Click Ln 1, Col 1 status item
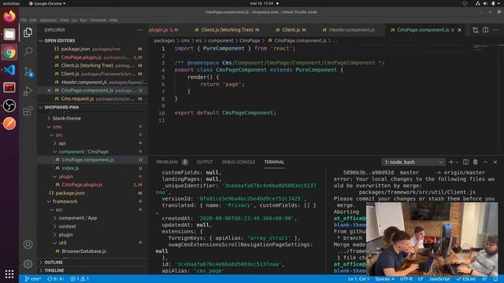 pyautogui.click(x=358, y=279)
